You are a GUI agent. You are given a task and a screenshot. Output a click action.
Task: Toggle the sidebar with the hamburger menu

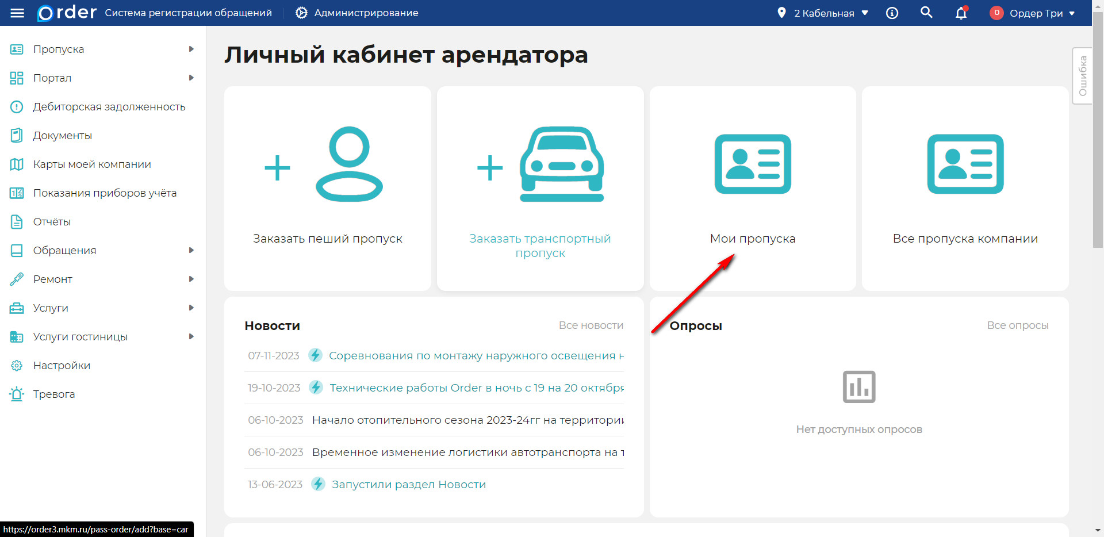(x=17, y=13)
